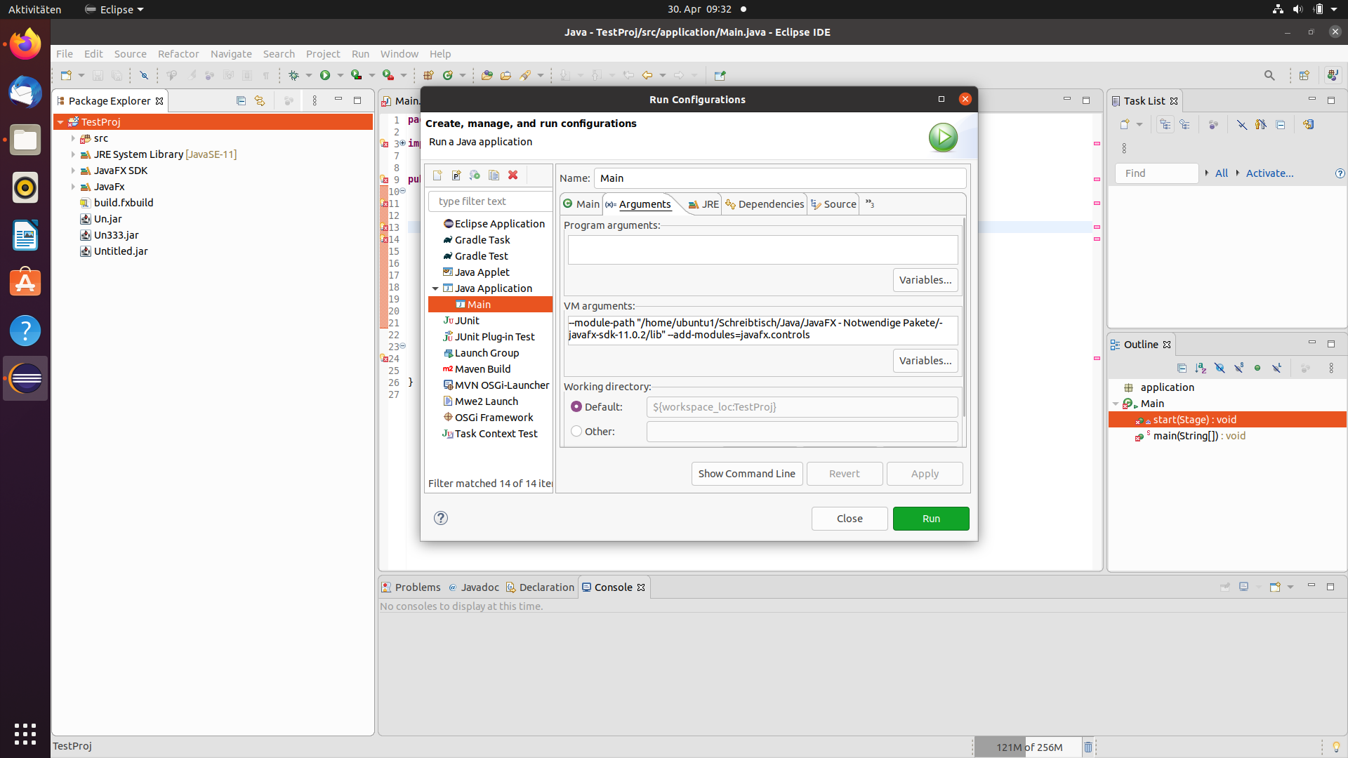
Task: Click the green Run toolbar icon
Action: 325,75
